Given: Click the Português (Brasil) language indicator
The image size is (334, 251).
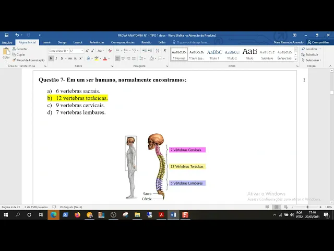Looking at the screenshot, I should pos(71,207).
